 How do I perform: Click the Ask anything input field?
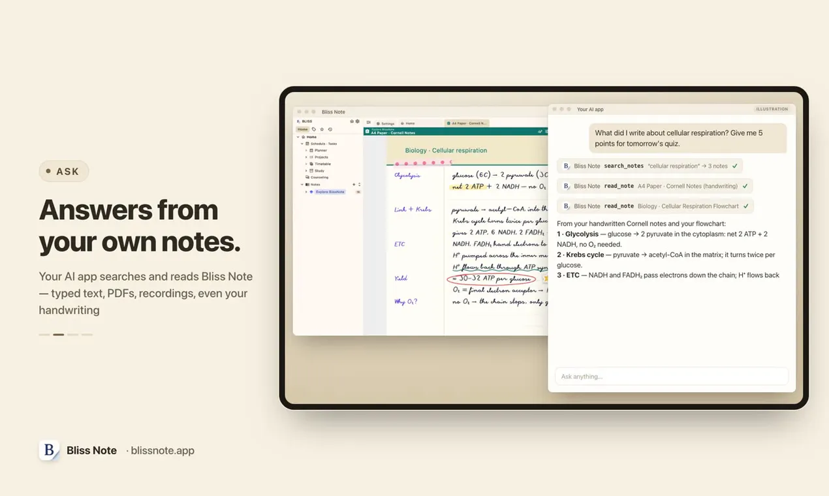672,377
